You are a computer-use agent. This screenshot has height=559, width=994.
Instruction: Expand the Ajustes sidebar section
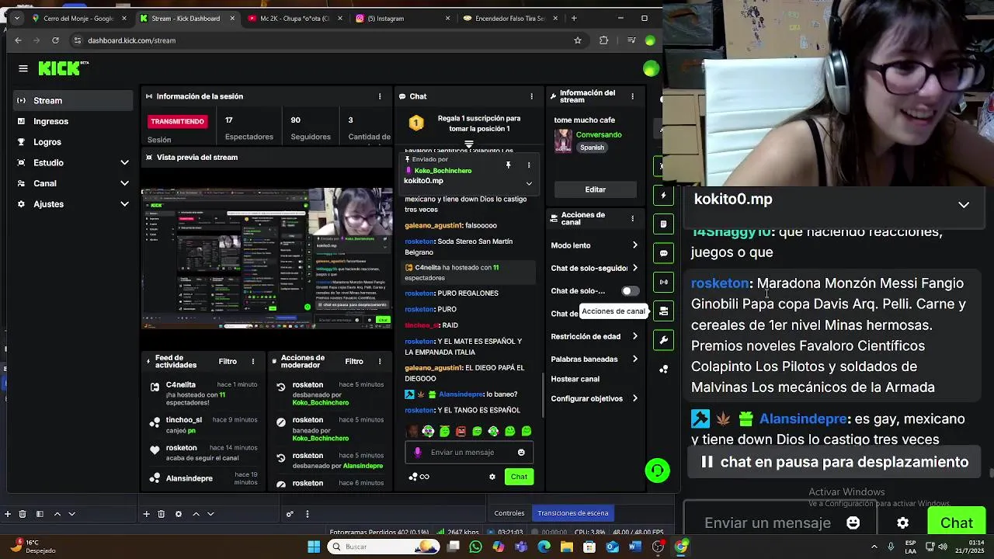[124, 204]
